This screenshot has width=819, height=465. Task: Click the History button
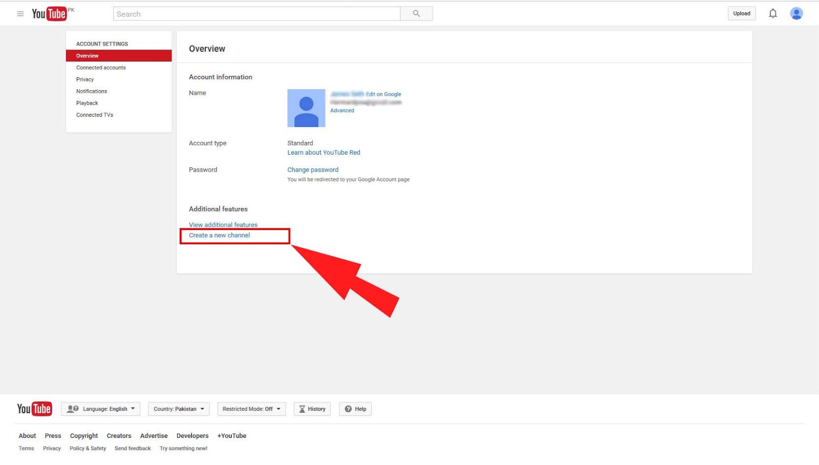tap(312, 409)
